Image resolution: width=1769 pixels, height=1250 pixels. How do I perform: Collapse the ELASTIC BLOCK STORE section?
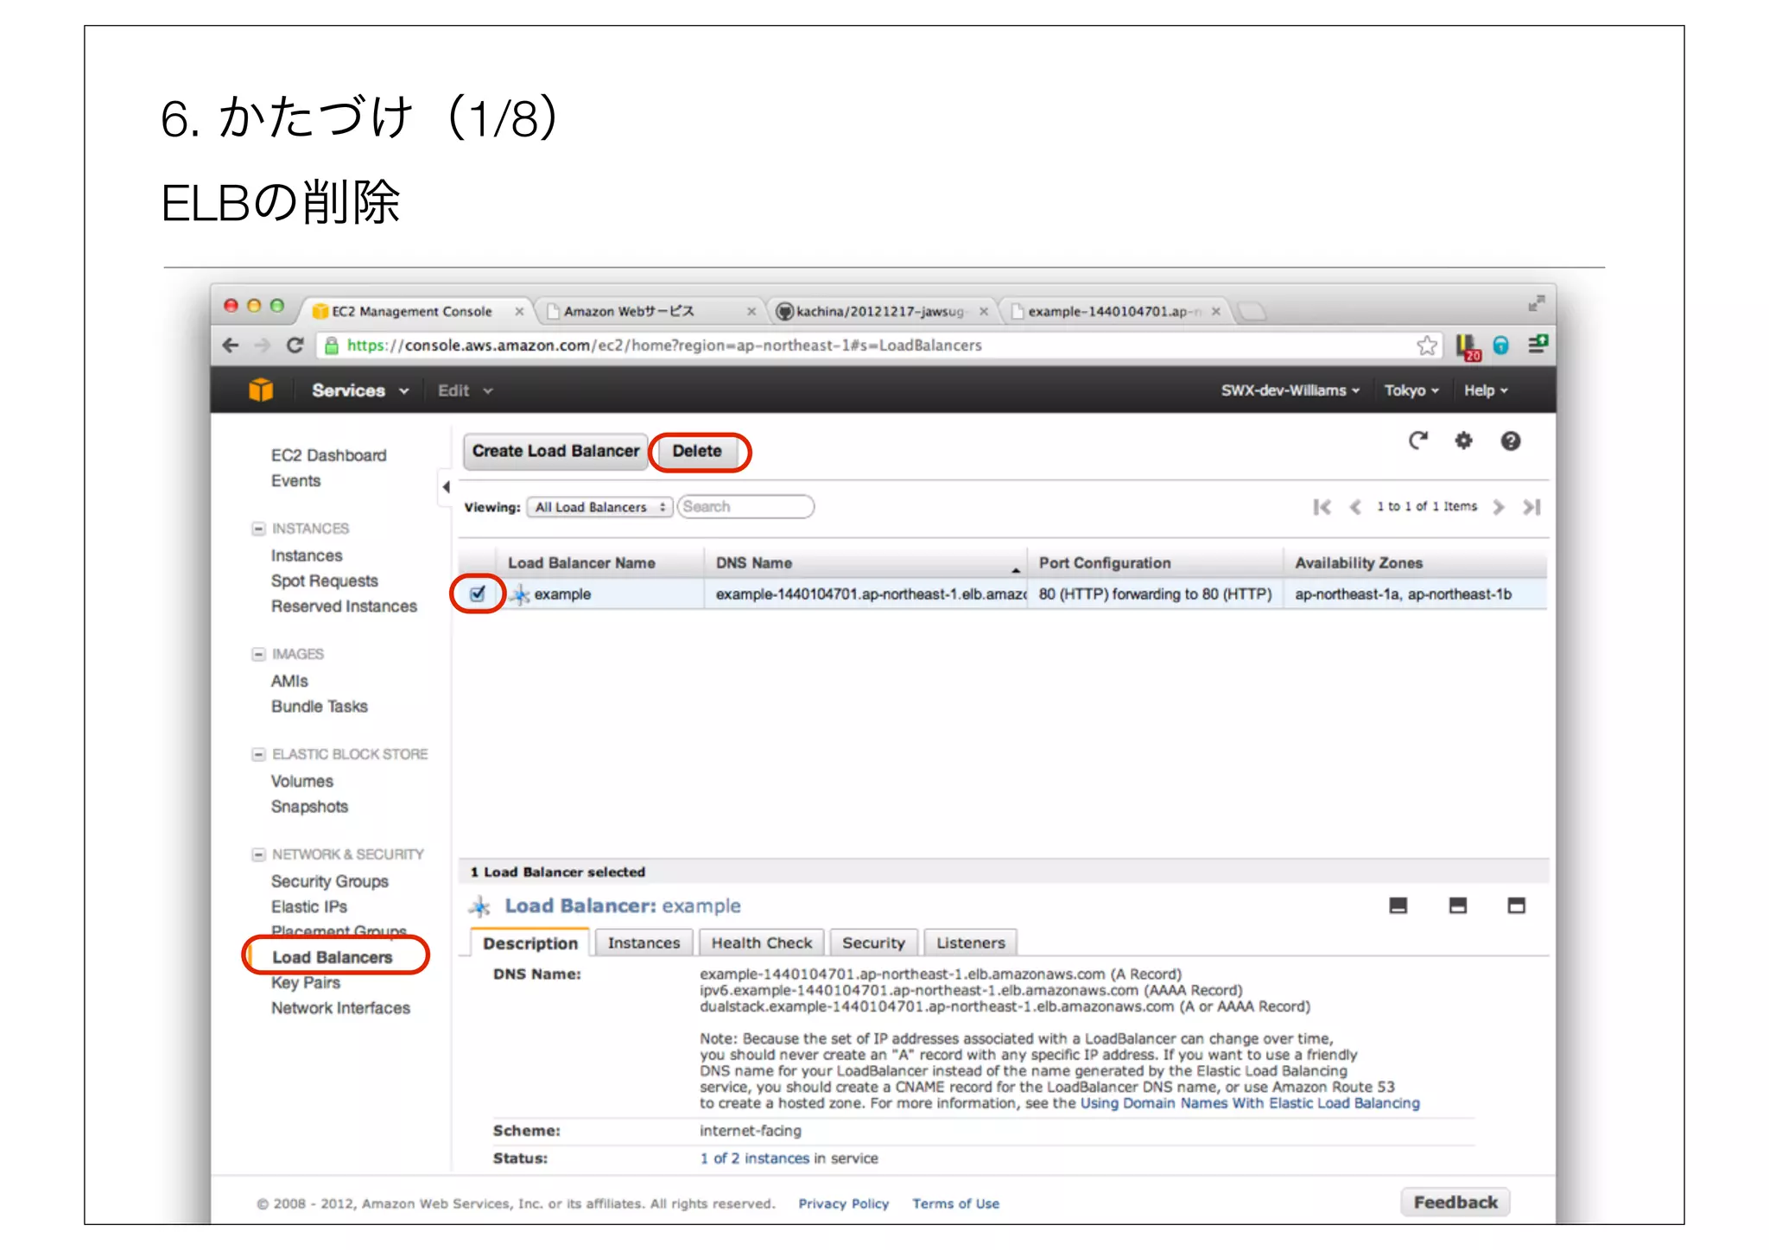point(257,754)
